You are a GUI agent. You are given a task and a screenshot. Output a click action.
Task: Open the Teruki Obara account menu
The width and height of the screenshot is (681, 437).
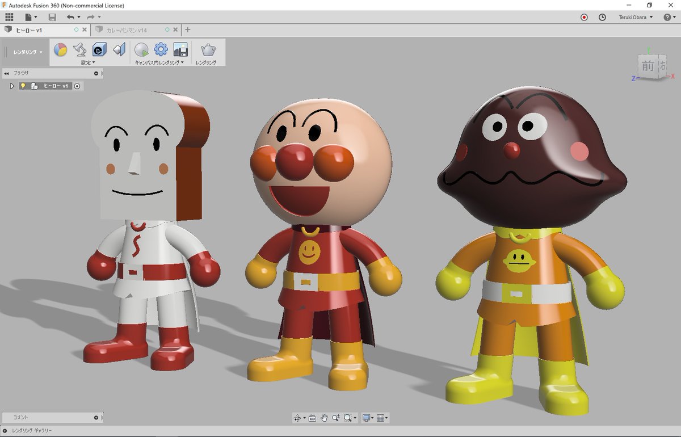[x=636, y=17]
